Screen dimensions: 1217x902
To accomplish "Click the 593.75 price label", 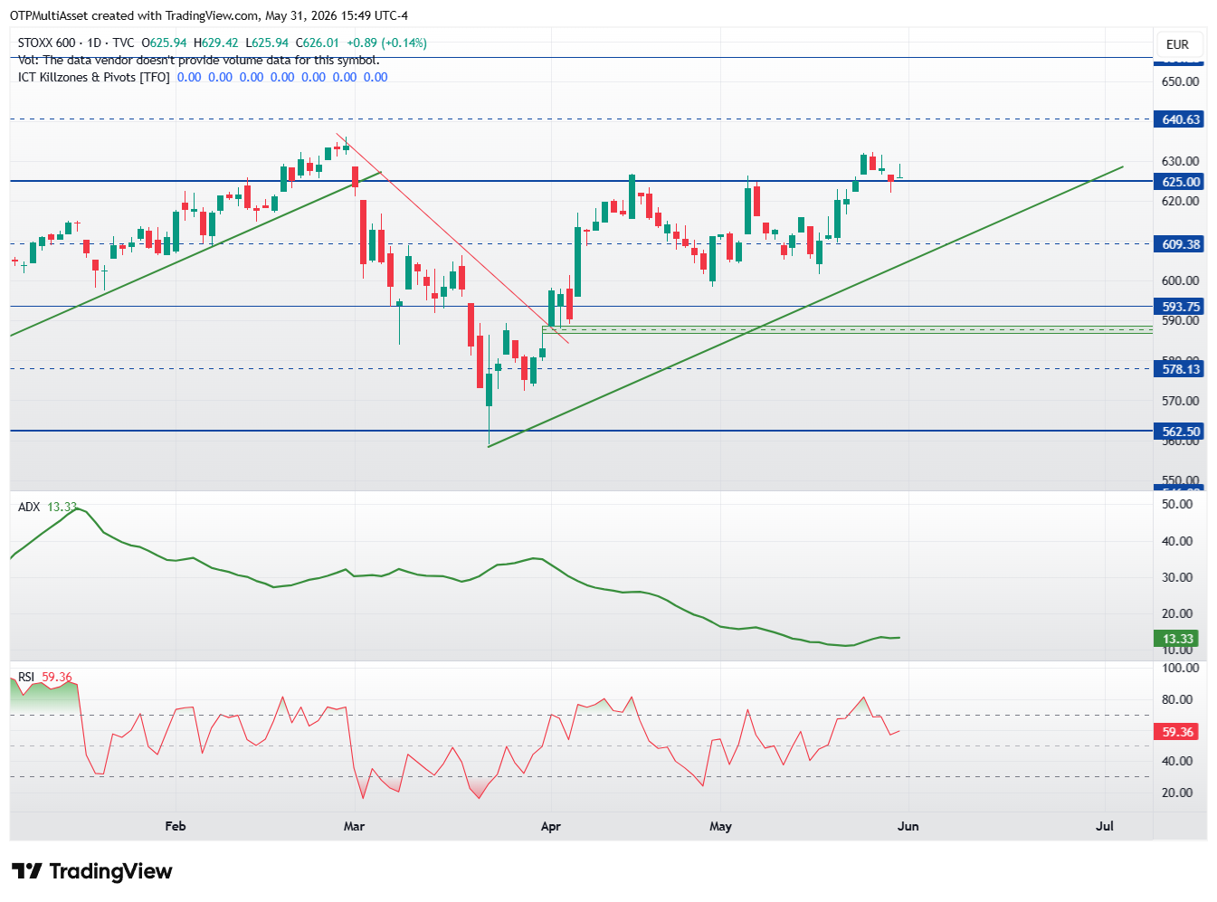I will (1180, 307).
